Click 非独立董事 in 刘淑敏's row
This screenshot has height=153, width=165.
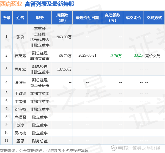(40, 109)
